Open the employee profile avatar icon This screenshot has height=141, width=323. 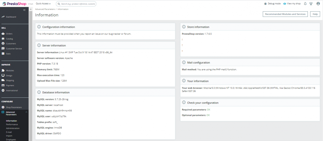[x=318, y=4]
